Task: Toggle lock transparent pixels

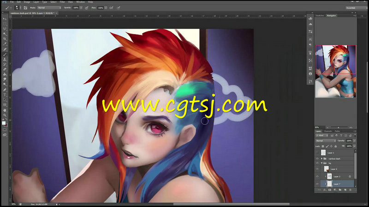Action: [x=323, y=146]
